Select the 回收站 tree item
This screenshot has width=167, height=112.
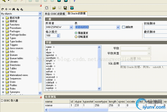click(13, 21)
